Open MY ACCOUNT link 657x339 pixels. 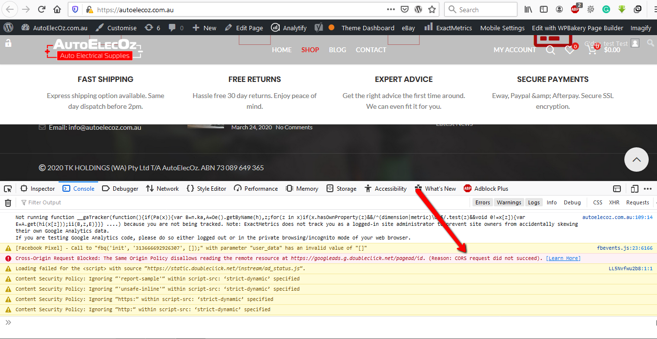tap(514, 50)
